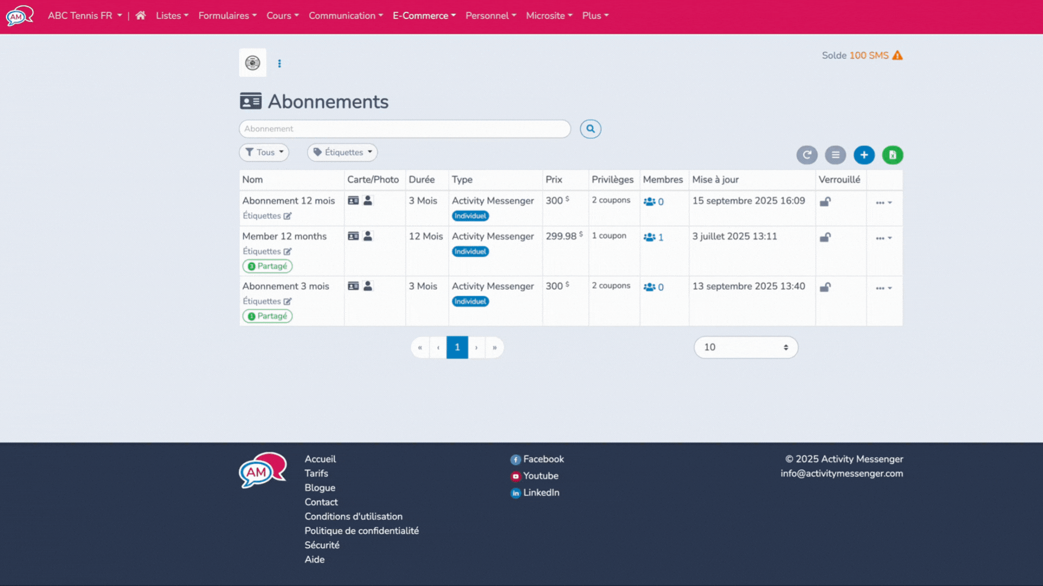Open the E-Commerce menu
1043x586 pixels.
point(424,16)
